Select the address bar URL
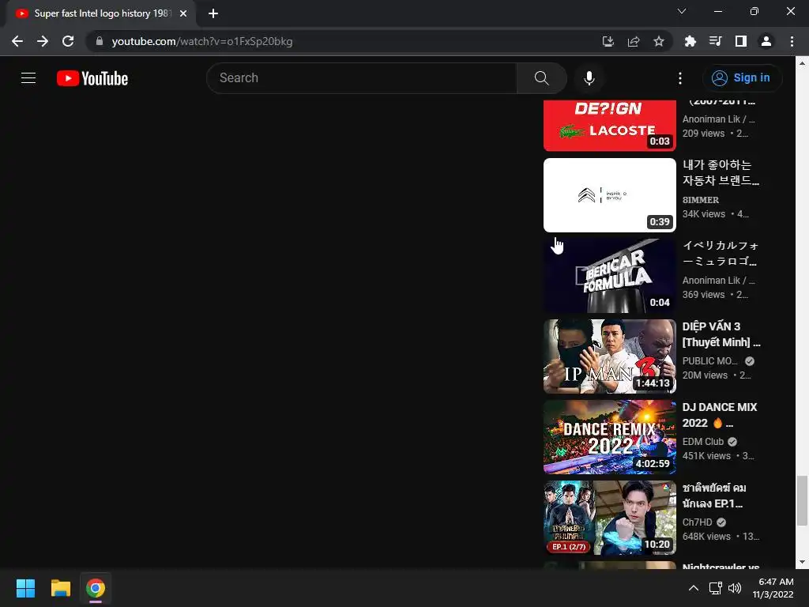This screenshot has width=809, height=607. pos(201,41)
